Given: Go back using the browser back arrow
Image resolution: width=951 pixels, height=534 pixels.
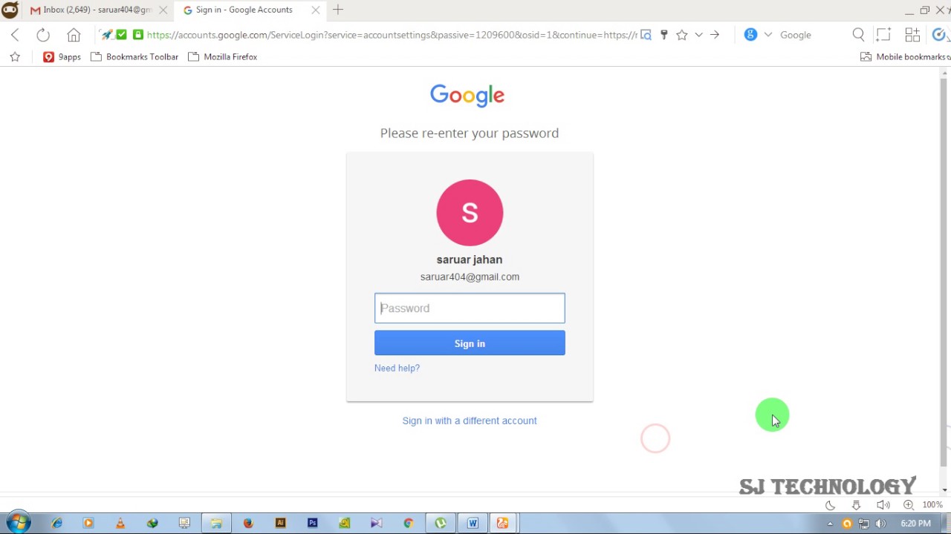Looking at the screenshot, I should (x=16, y=35).
